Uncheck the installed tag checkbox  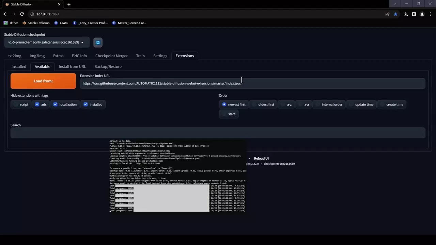coord(85,104)
